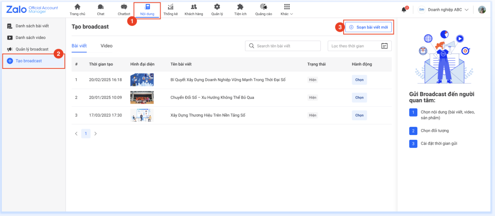Open Quảng cáo advertising icon
The height and width of the screenshot is (216, 495).
point(264,7)
